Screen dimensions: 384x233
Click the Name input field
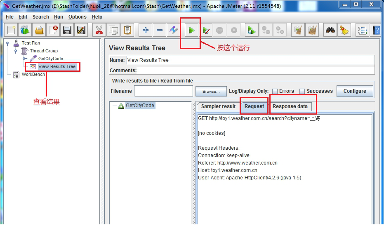coord(250,60)
